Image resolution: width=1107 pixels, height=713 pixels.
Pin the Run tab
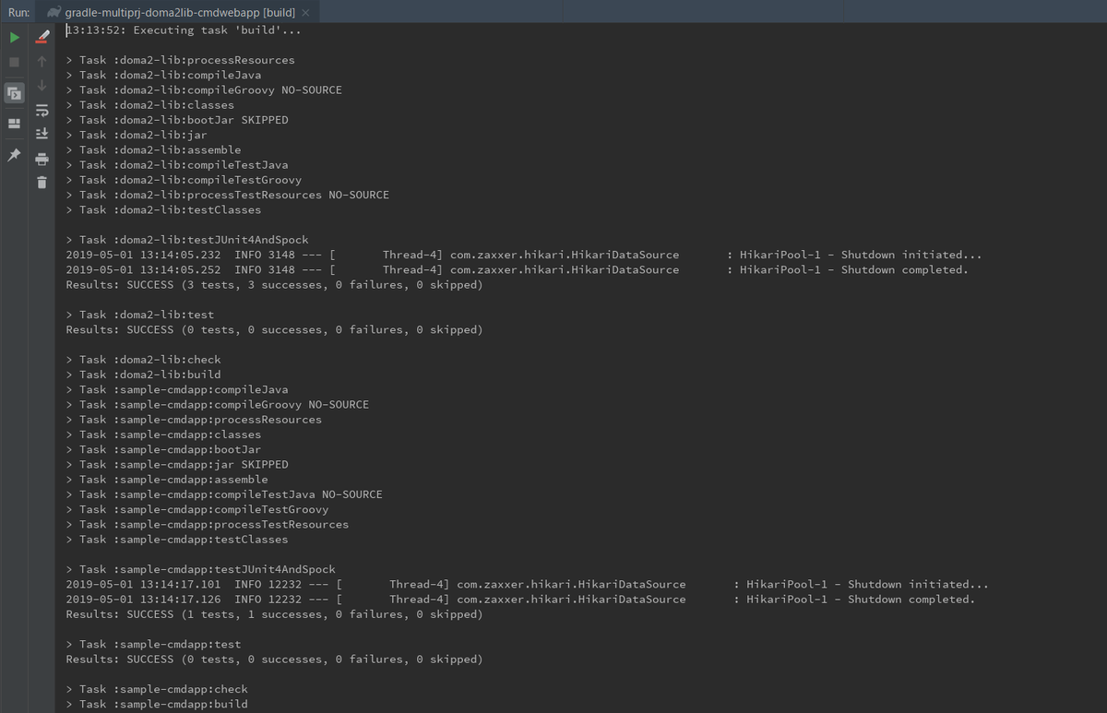tap(14, 155)
